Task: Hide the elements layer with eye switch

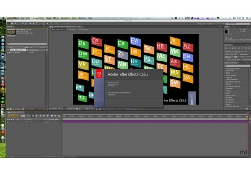Action: tap(8, 122)
